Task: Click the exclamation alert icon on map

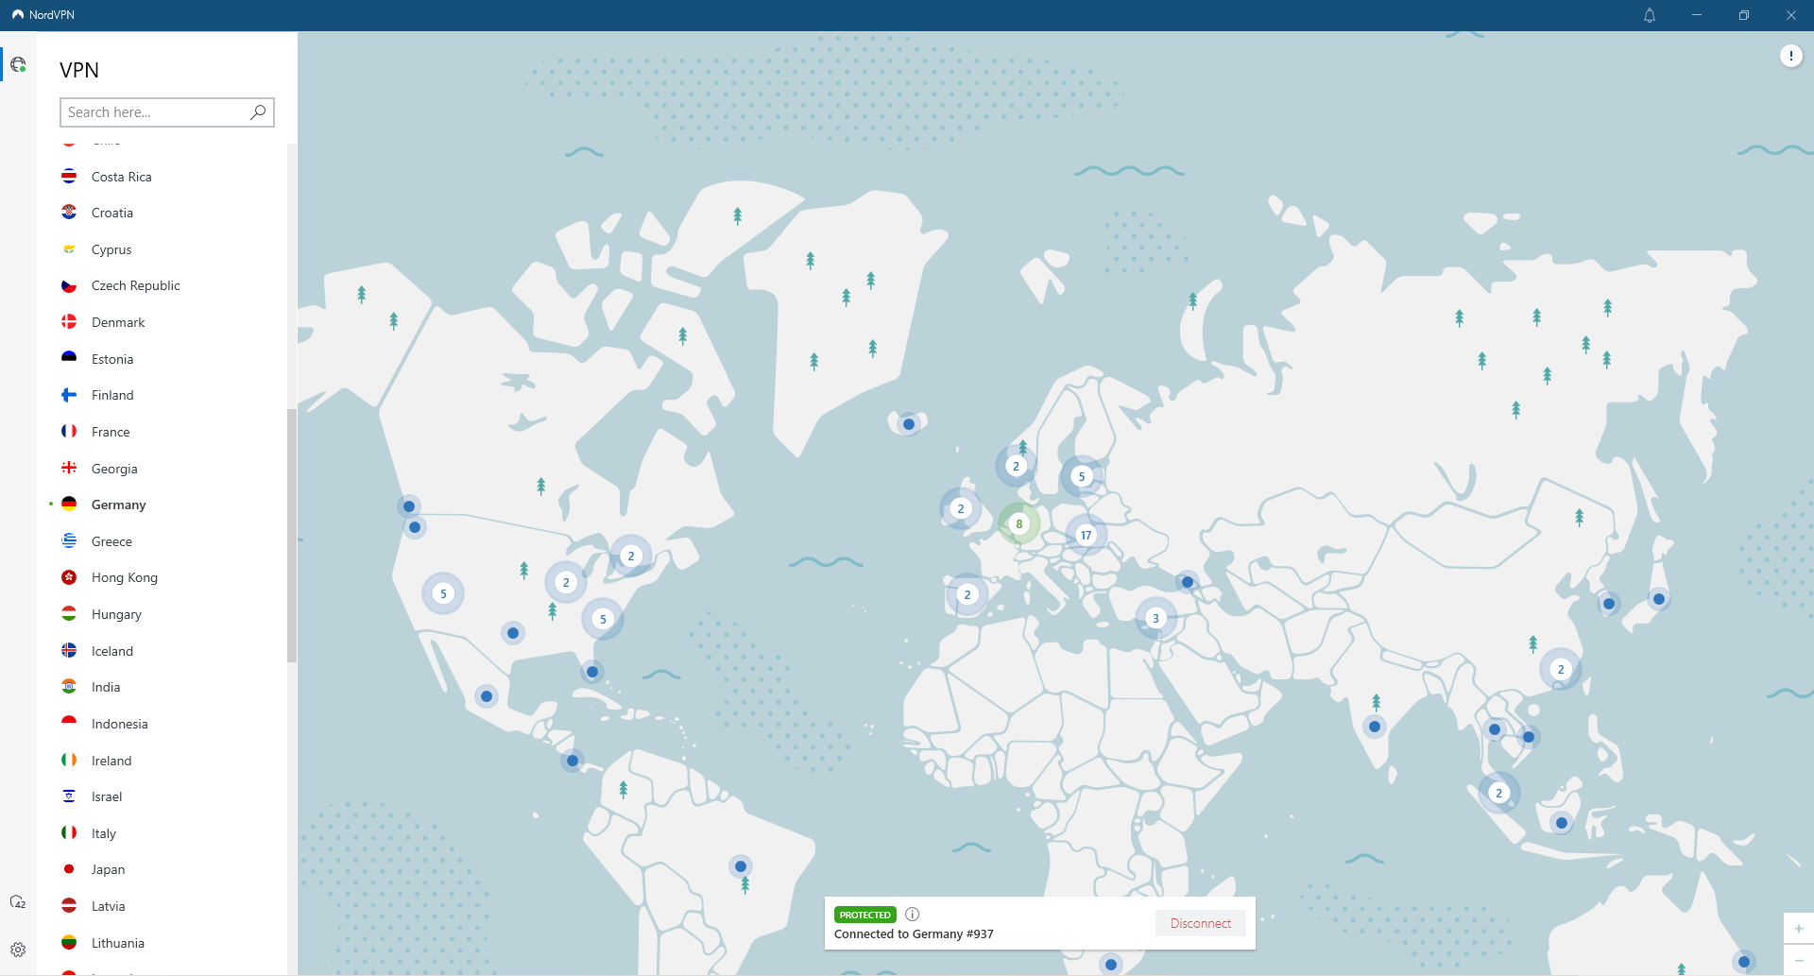Action: [x=1790, y=56]
